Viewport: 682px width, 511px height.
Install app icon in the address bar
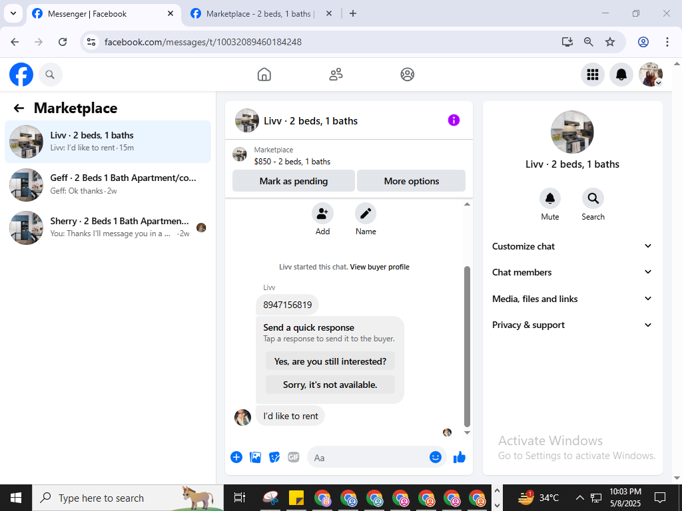pyautogui.click(x=567, y=42)
